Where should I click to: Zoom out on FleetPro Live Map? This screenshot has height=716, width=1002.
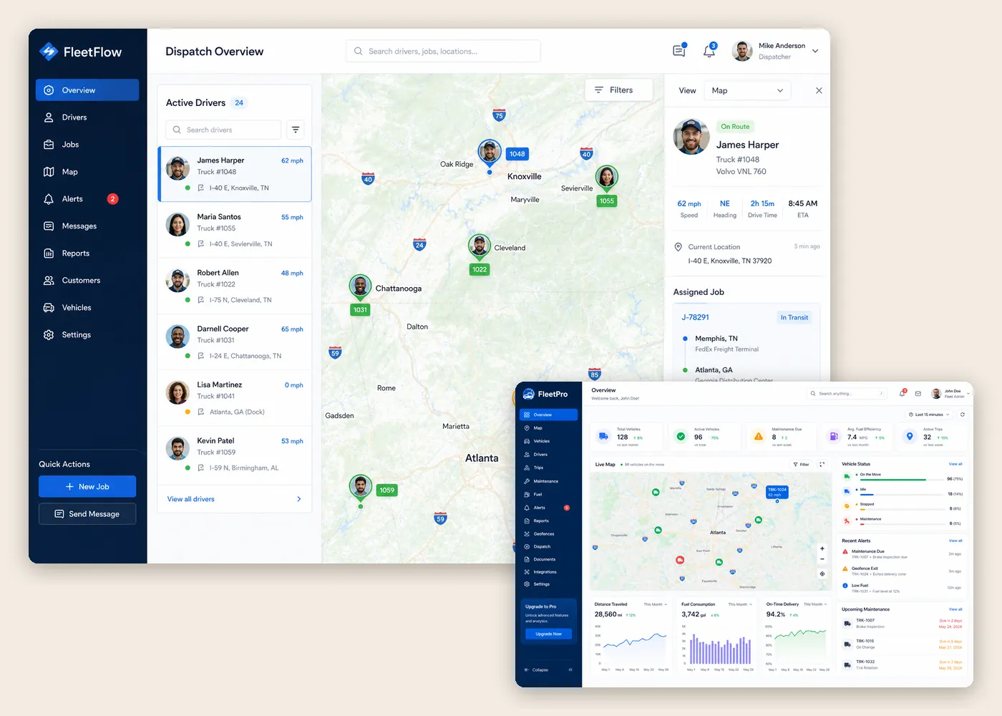822,558
